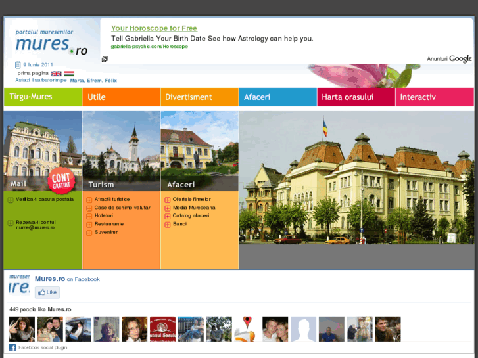This screenshot has height=358, width=478.
Task: Click the plus icon beside Rezerva-ti contul
Action: tap(11, 223)
